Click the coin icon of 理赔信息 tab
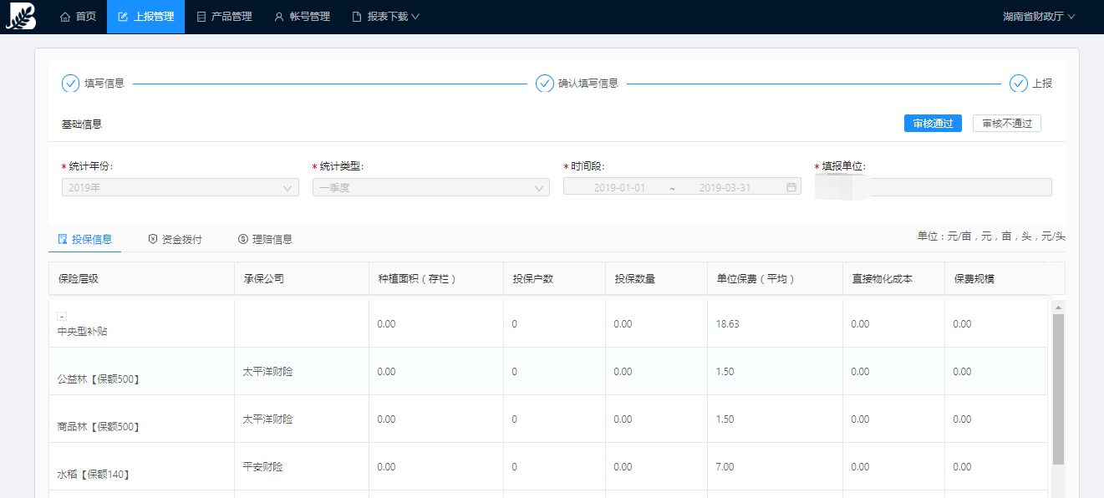 (243, 240)
